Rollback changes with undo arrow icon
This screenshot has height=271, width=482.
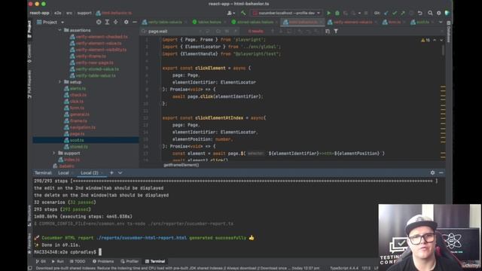click(x=420, y=13)
